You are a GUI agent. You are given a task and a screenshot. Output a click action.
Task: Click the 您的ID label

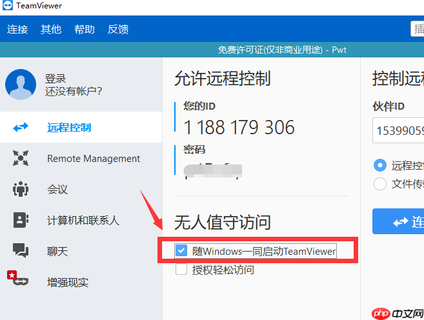(199, 106)
